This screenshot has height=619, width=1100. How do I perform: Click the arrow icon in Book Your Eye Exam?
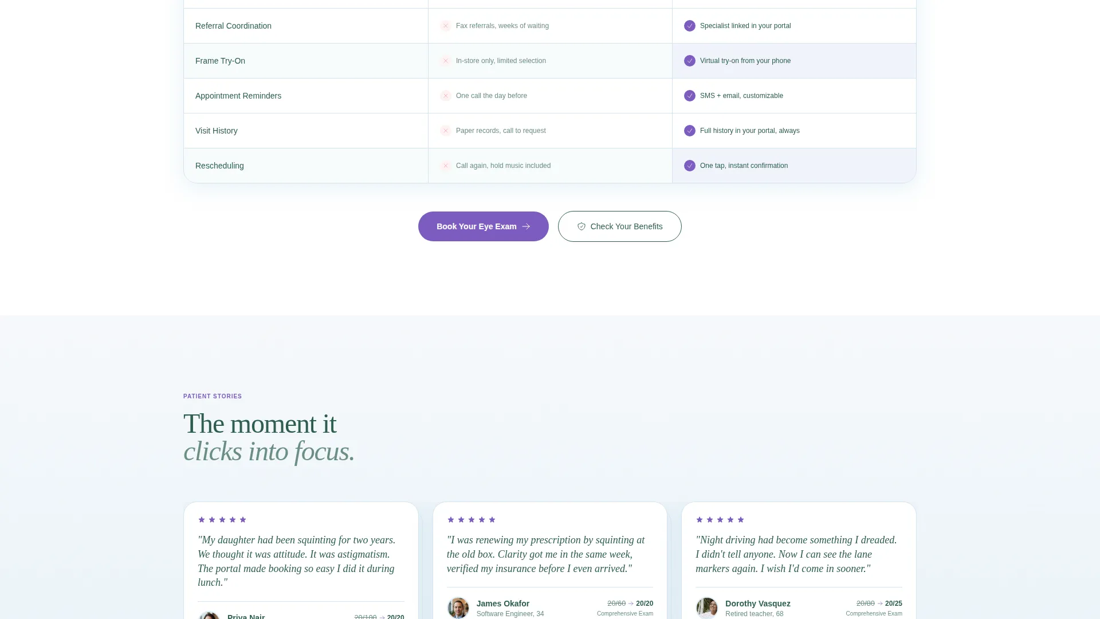[526, 226]
